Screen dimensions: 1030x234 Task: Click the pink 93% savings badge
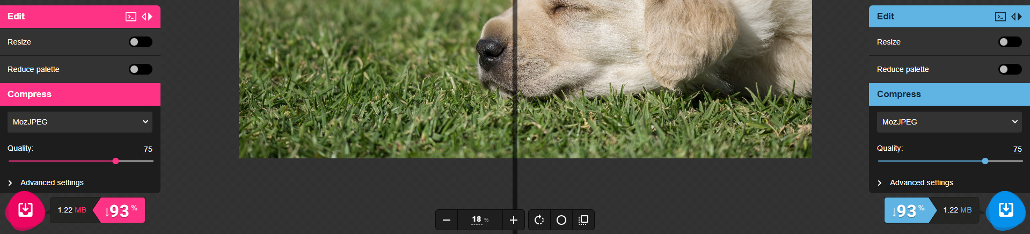point(120,210)
